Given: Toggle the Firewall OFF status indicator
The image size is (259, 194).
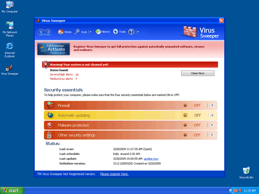Looking at the screenshot, I should 185,105.
